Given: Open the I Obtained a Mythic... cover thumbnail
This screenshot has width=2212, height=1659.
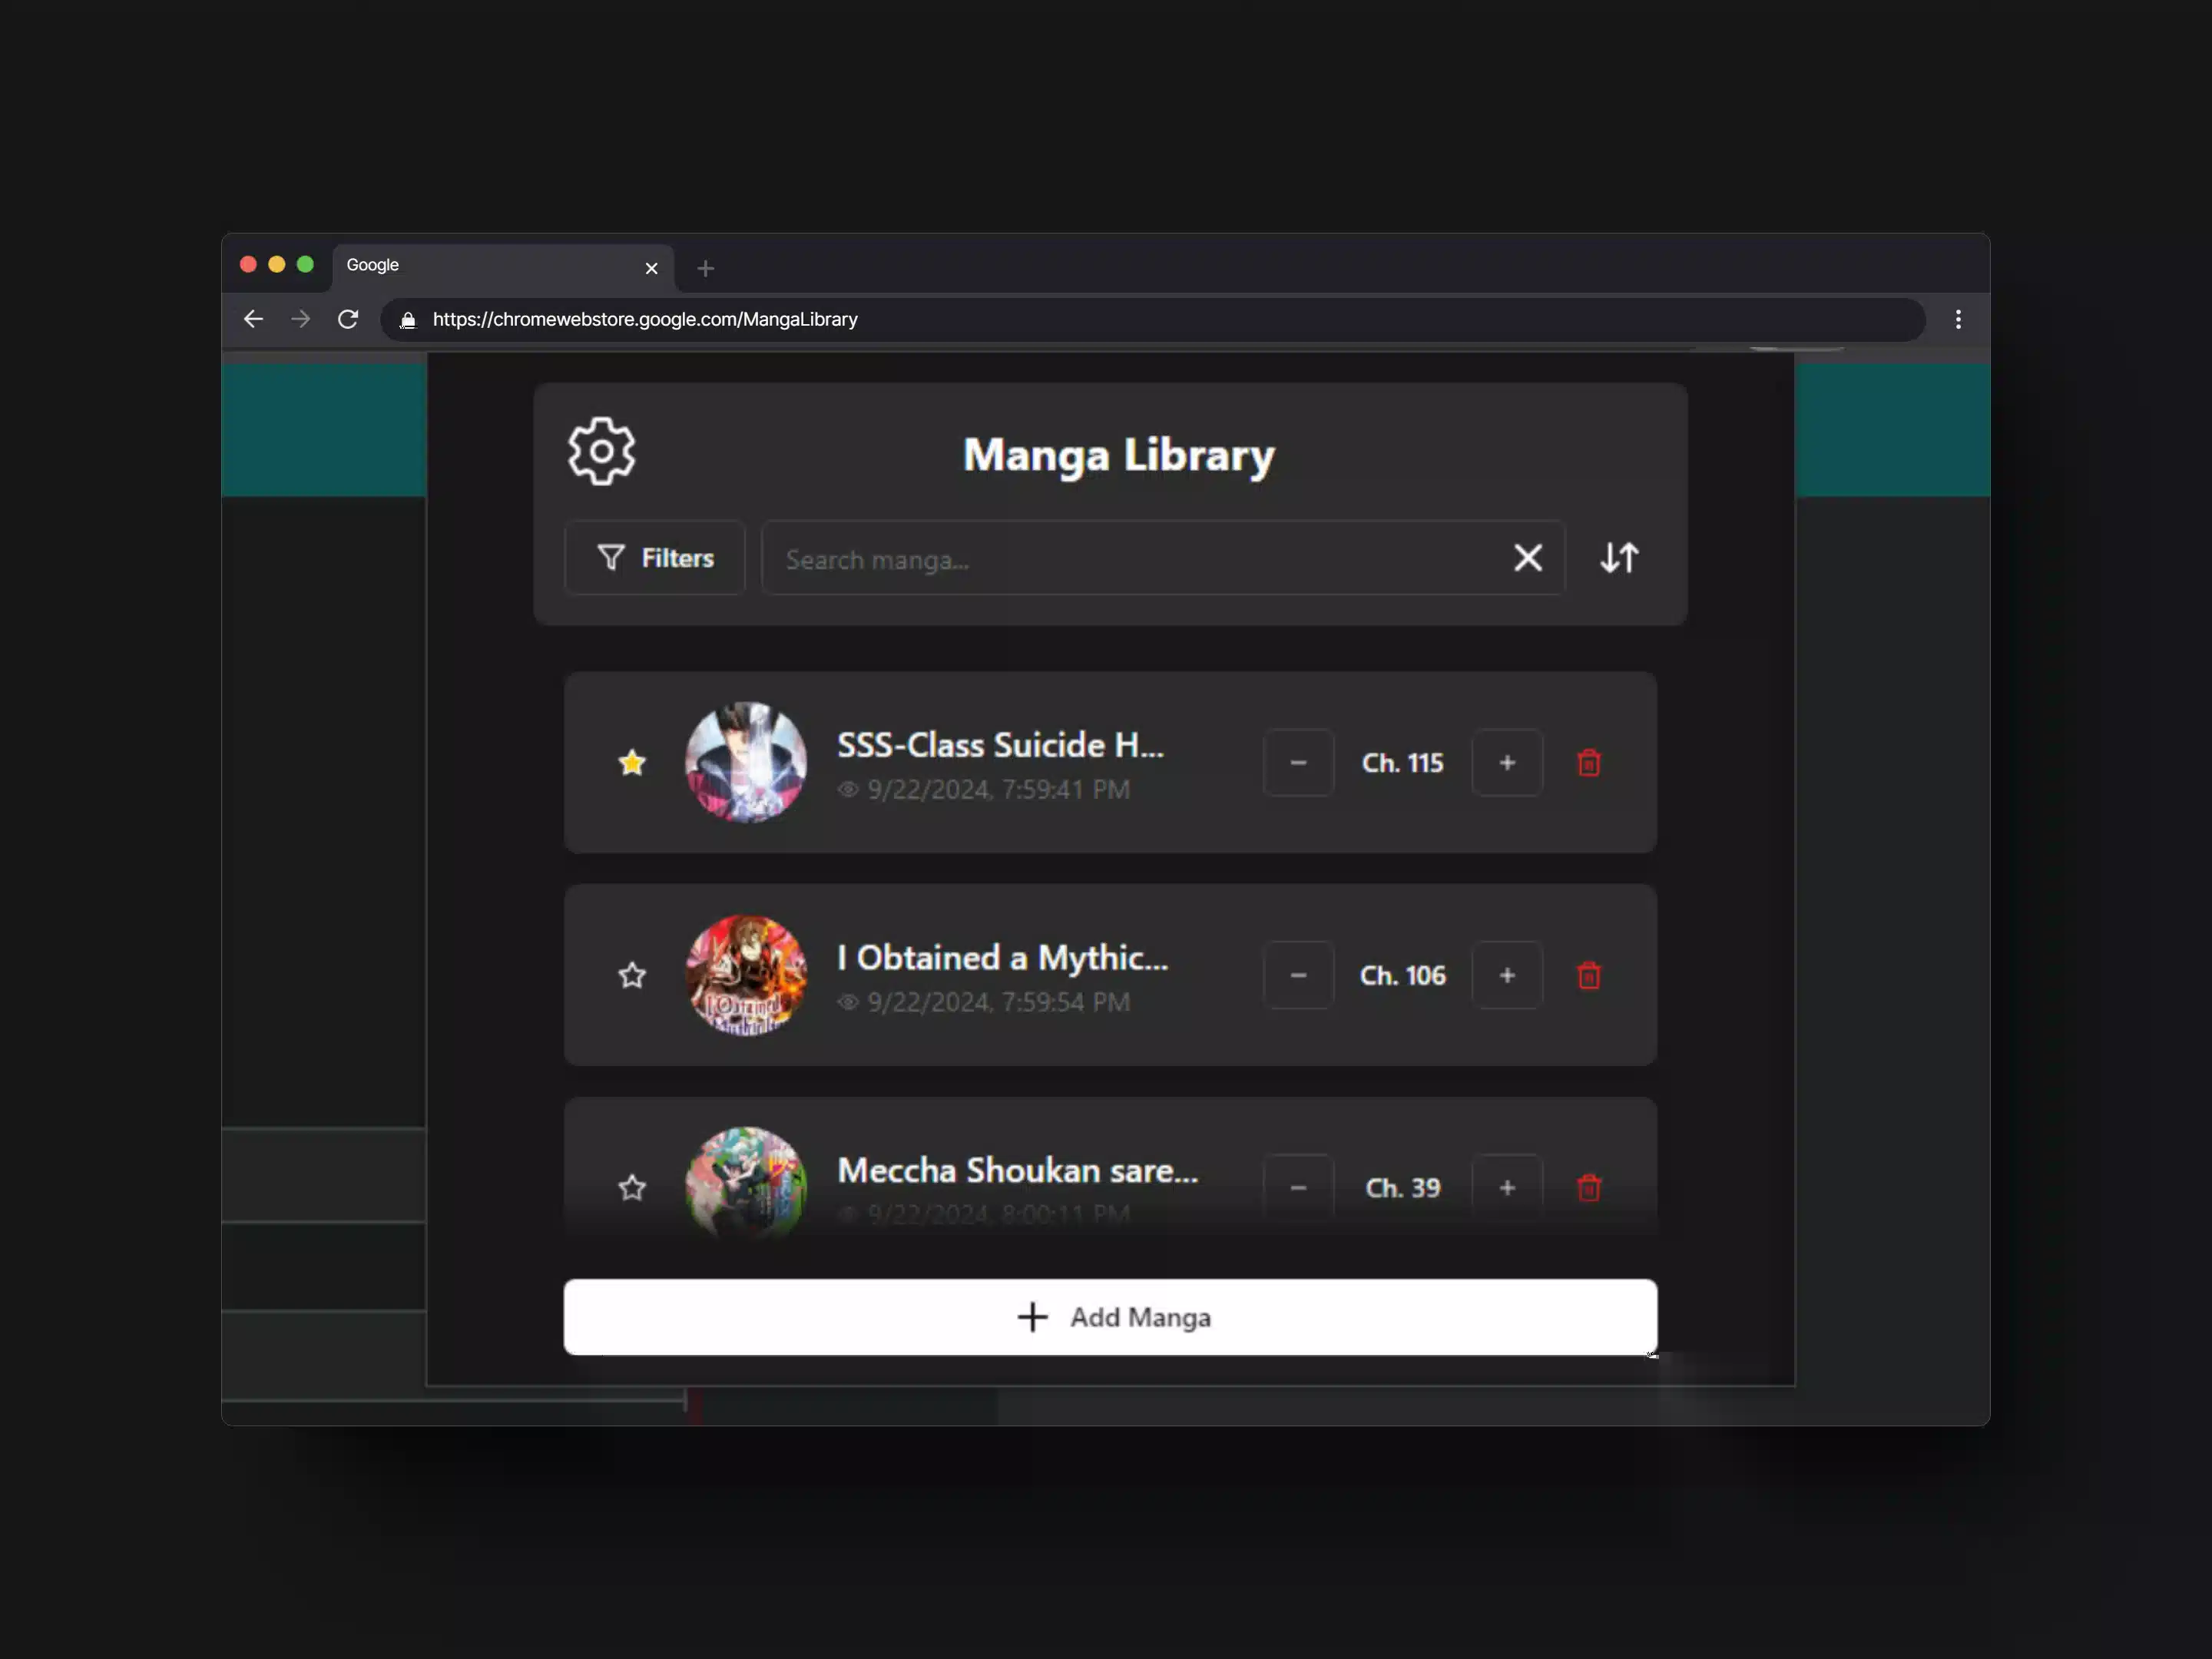Looking at the screenshot, I should point(746,975).
